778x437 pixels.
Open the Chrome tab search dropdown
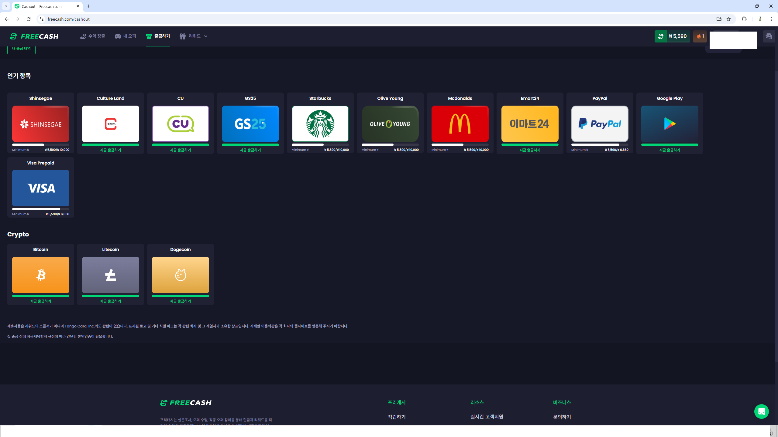pos(6,6)
